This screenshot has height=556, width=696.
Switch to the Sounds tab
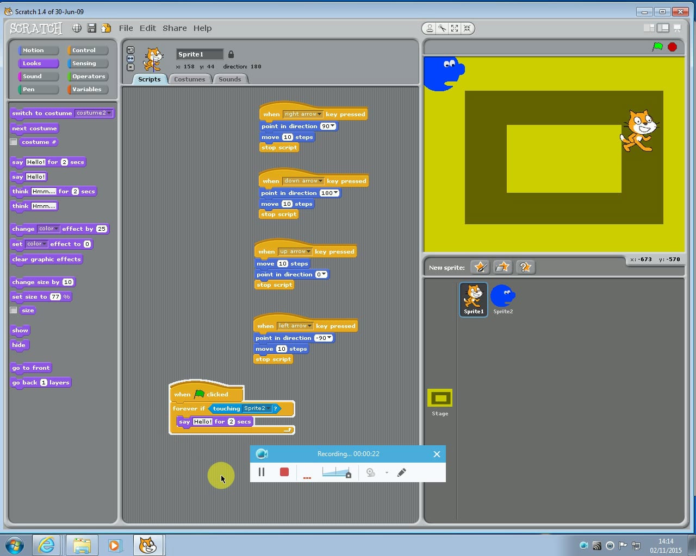[x=230, y=79]
